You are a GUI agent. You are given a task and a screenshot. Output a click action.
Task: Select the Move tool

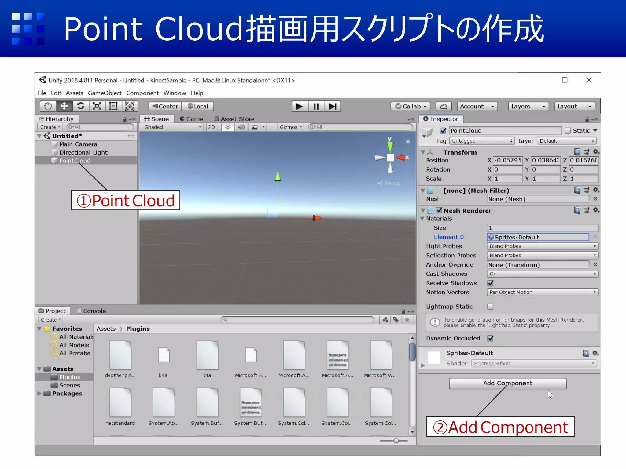(x=64, y=106)
